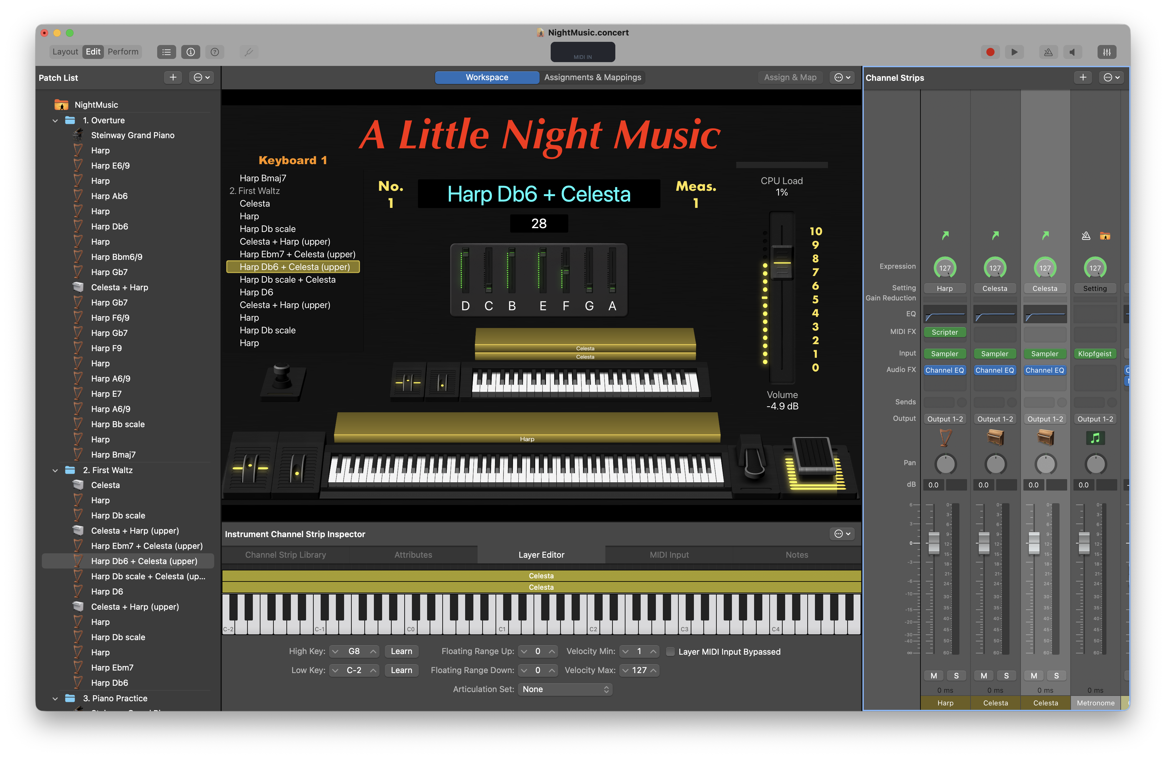1166x758 pixels.
Task: Collapse the 1. Overture folder
Action: 55,120
